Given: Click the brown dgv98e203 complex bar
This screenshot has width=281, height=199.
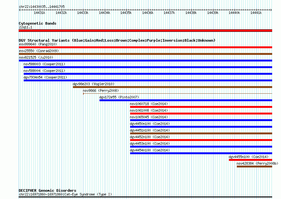Looking at the screenshot, I should (x=172, y=87).
